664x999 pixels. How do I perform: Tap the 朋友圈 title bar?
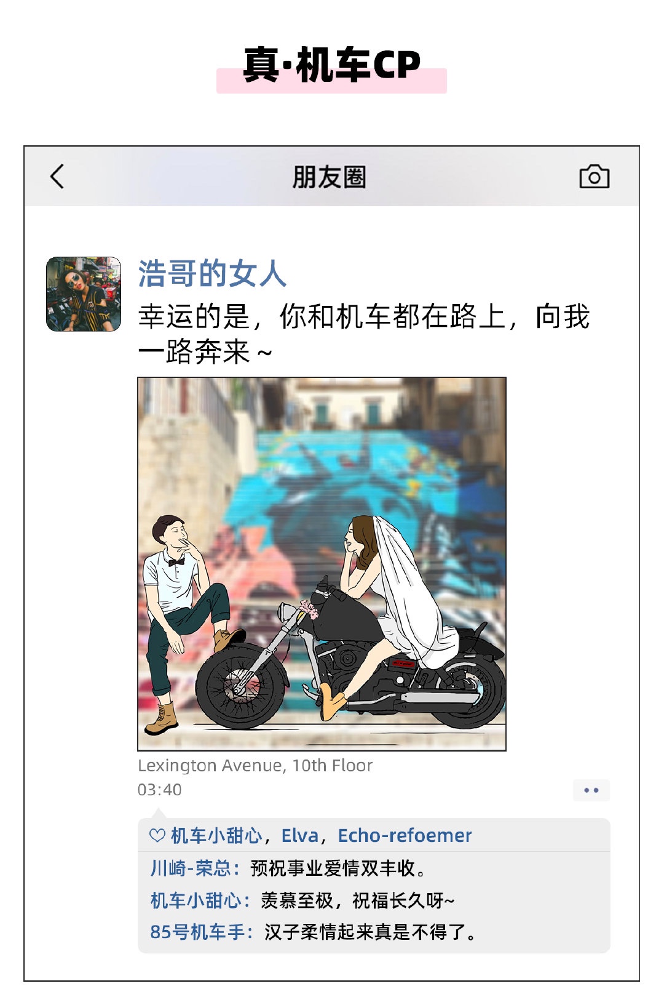330,177
